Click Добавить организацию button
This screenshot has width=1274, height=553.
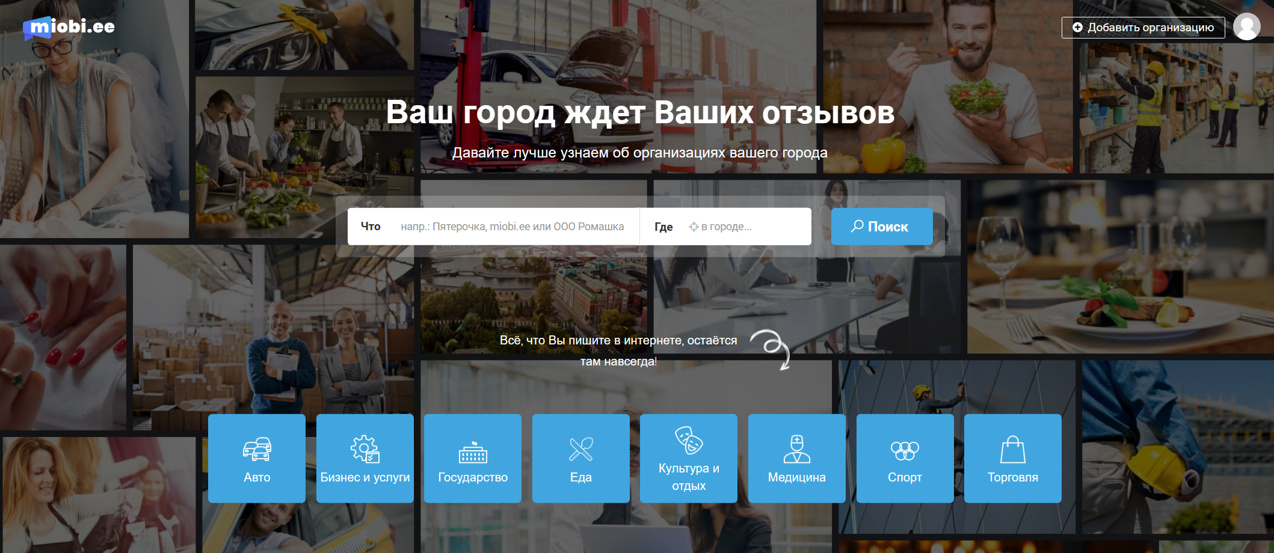pyautogui.click(x=1142, y=27)
